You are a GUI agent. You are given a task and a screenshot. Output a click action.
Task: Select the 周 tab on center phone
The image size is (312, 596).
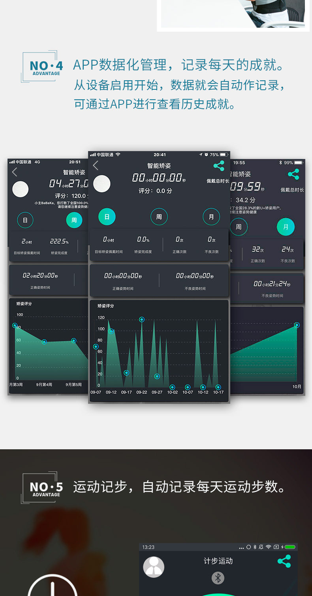(159, 217)
